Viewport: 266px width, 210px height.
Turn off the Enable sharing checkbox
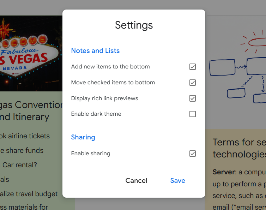(x=192, y=154)
